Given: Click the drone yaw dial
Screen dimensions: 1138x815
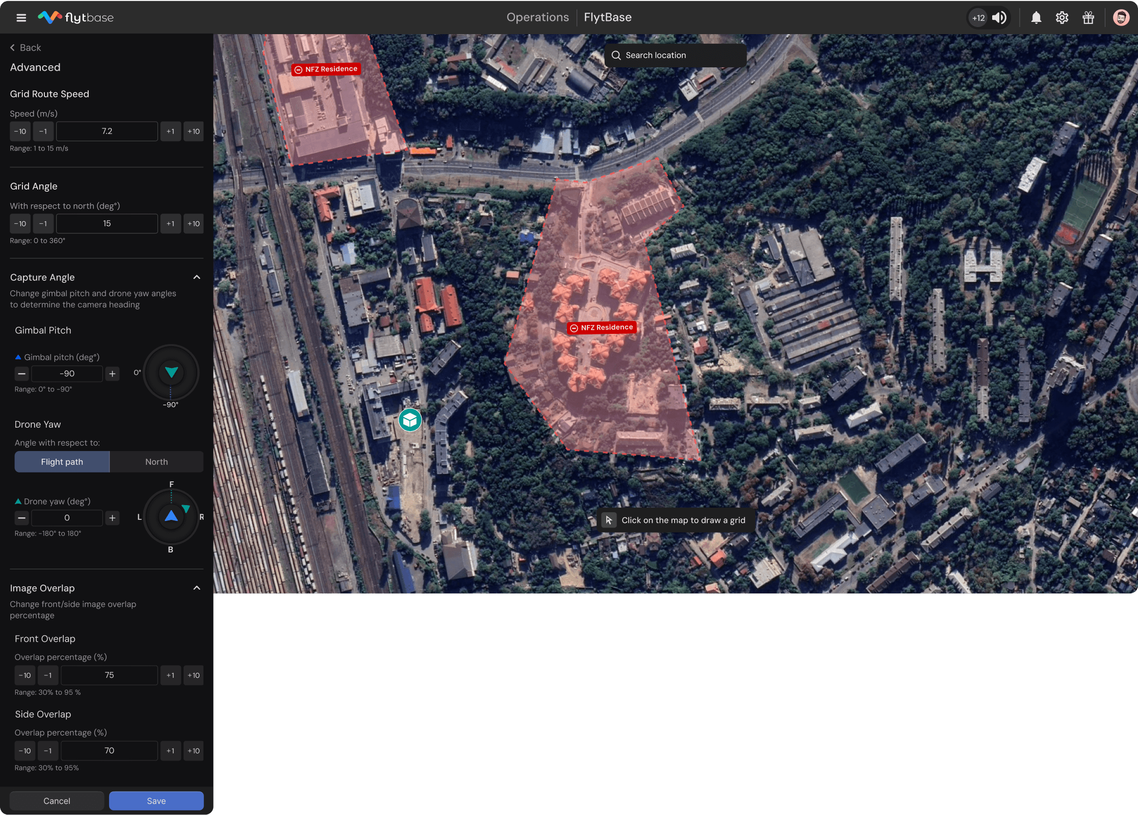Looking at the screenshot, I should tap(171, 517).
